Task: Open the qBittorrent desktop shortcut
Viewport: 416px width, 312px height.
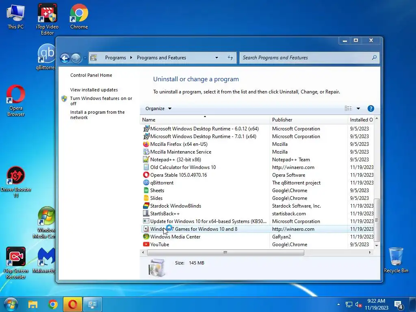Action: (x=46, y=57)
